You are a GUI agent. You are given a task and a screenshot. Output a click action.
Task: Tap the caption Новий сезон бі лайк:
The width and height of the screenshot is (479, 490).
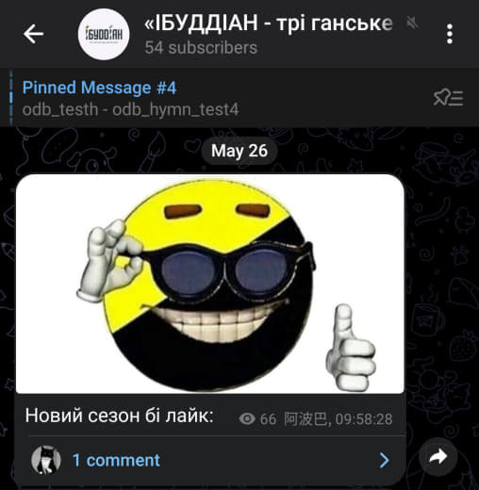click(x=120, y=416)
